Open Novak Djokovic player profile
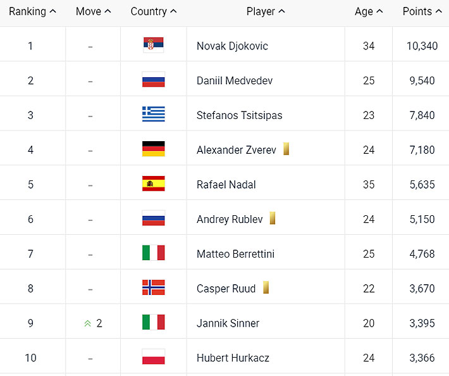 [x=232, y=46]
